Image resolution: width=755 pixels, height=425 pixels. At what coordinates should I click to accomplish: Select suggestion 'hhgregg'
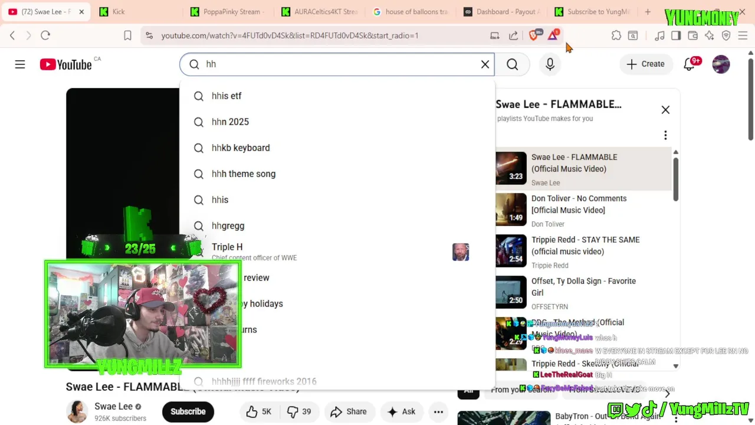pyautogui.click(x=337, y=226)
